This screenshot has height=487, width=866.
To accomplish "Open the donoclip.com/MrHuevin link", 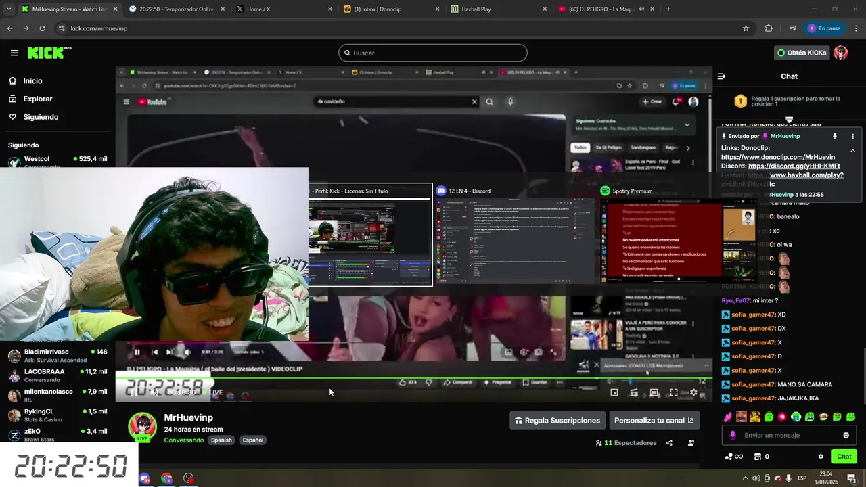I will tap(778, 157).
